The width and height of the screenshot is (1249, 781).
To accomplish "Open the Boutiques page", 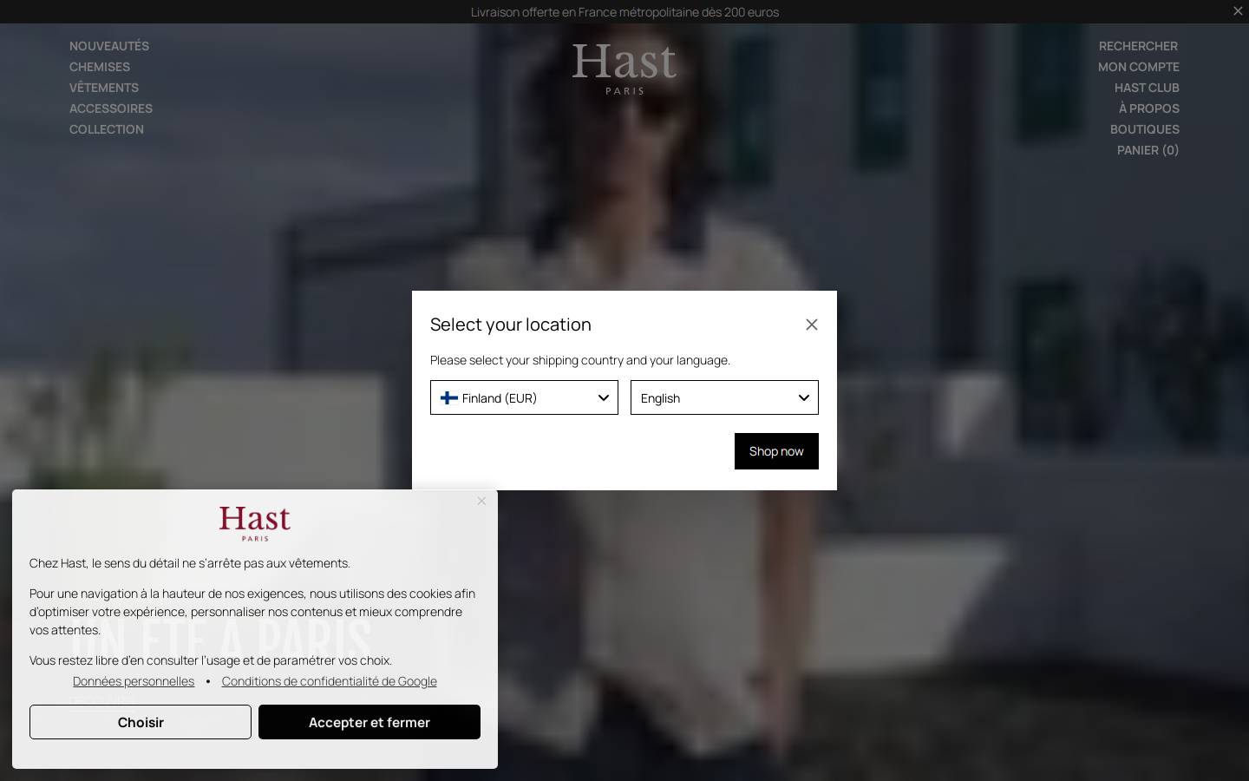I will point(1144,129).
